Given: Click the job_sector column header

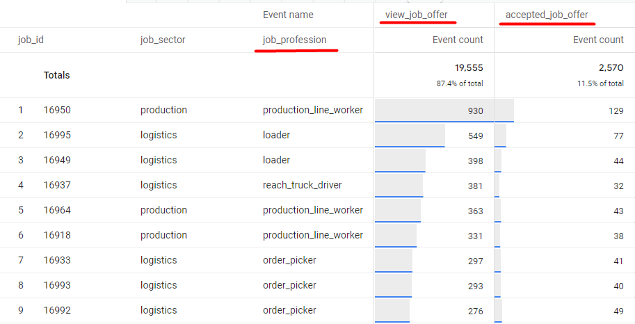Looking at the screenshot, I should 163,40.
